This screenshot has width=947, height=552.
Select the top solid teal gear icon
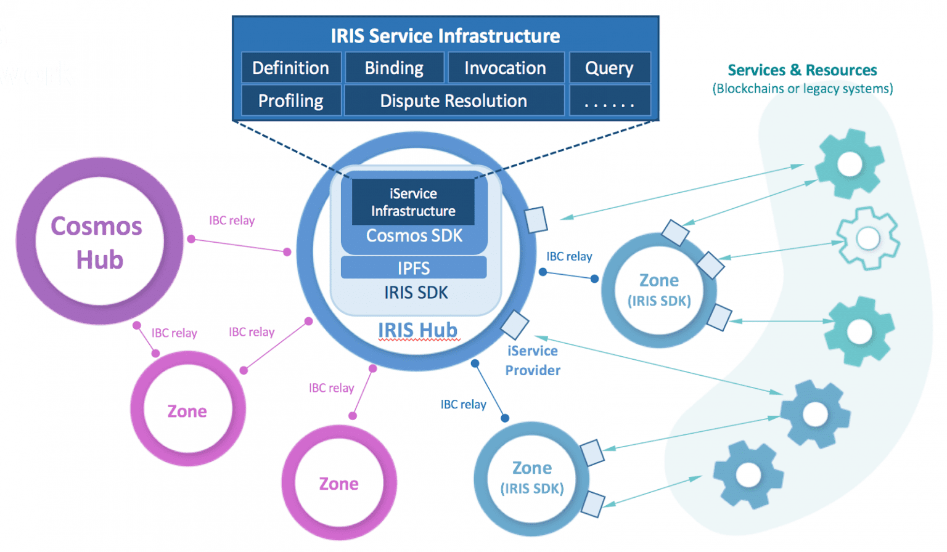point(850,164)
